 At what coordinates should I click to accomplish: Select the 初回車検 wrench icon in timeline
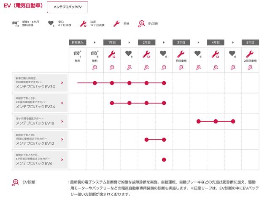click(x=181, y=54)
